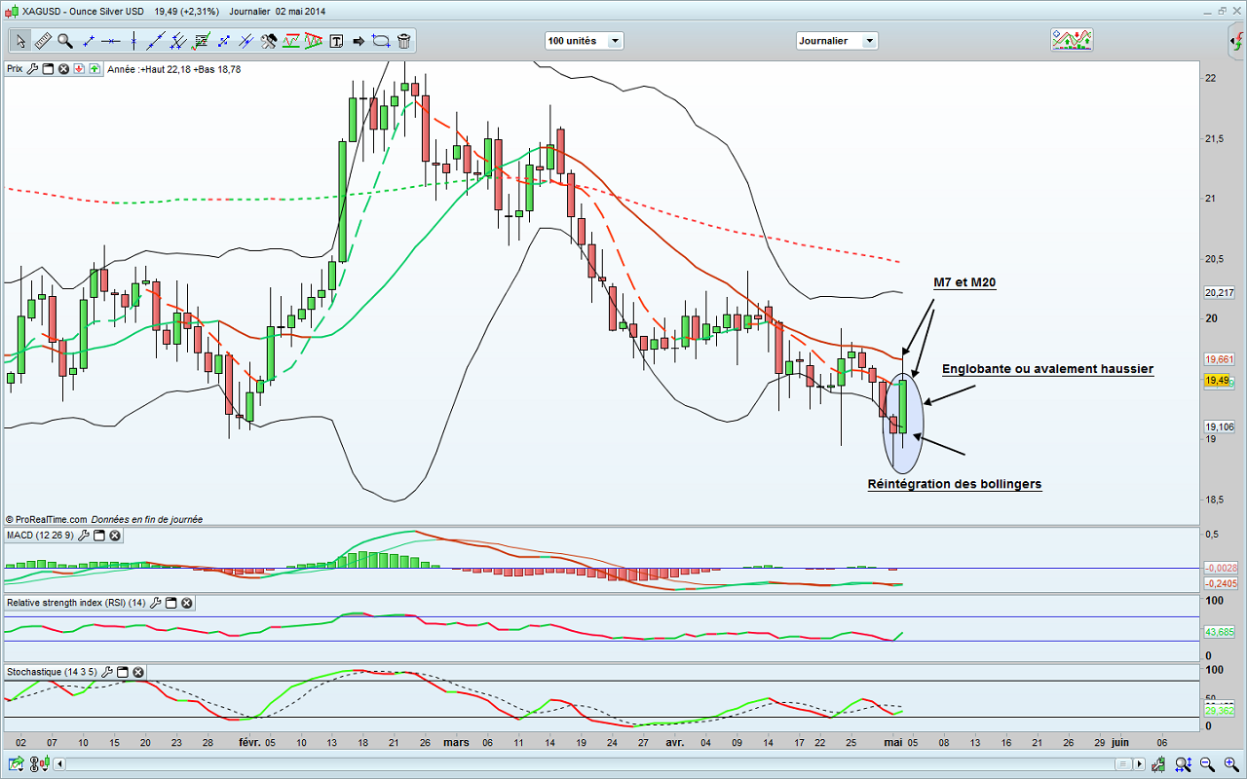1247x779 pixels.
Task: Maximize the RSI indicator panel
Action: click(170, 603)
